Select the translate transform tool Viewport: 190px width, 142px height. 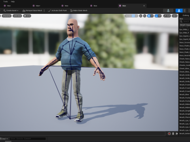click(x=130, y=16)
